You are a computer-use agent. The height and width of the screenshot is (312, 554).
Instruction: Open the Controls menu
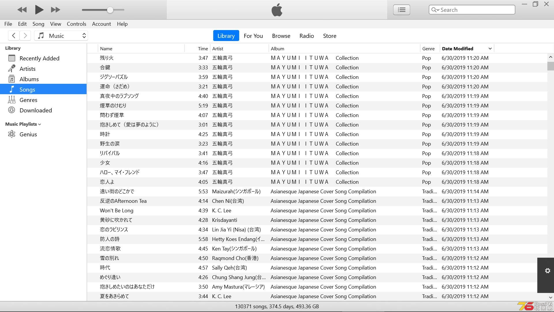(76, 24)
